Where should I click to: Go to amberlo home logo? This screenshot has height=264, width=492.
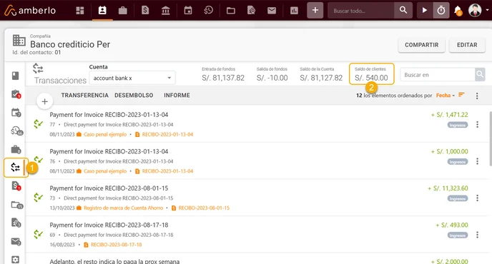[30, 10]
